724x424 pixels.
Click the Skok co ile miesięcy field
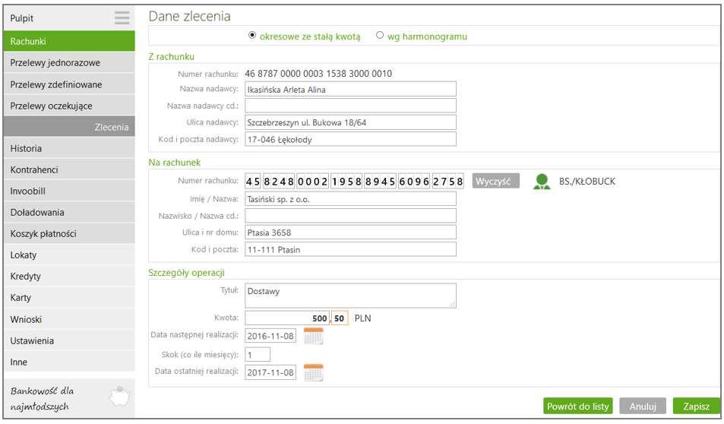pyautogui.click(x=258, y=355)
